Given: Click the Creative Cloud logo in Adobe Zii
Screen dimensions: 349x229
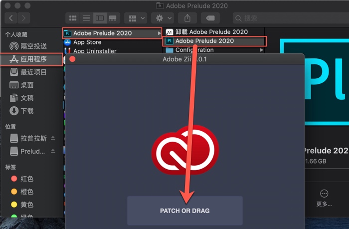Looking at the screenshot, I should click(185, 151).
